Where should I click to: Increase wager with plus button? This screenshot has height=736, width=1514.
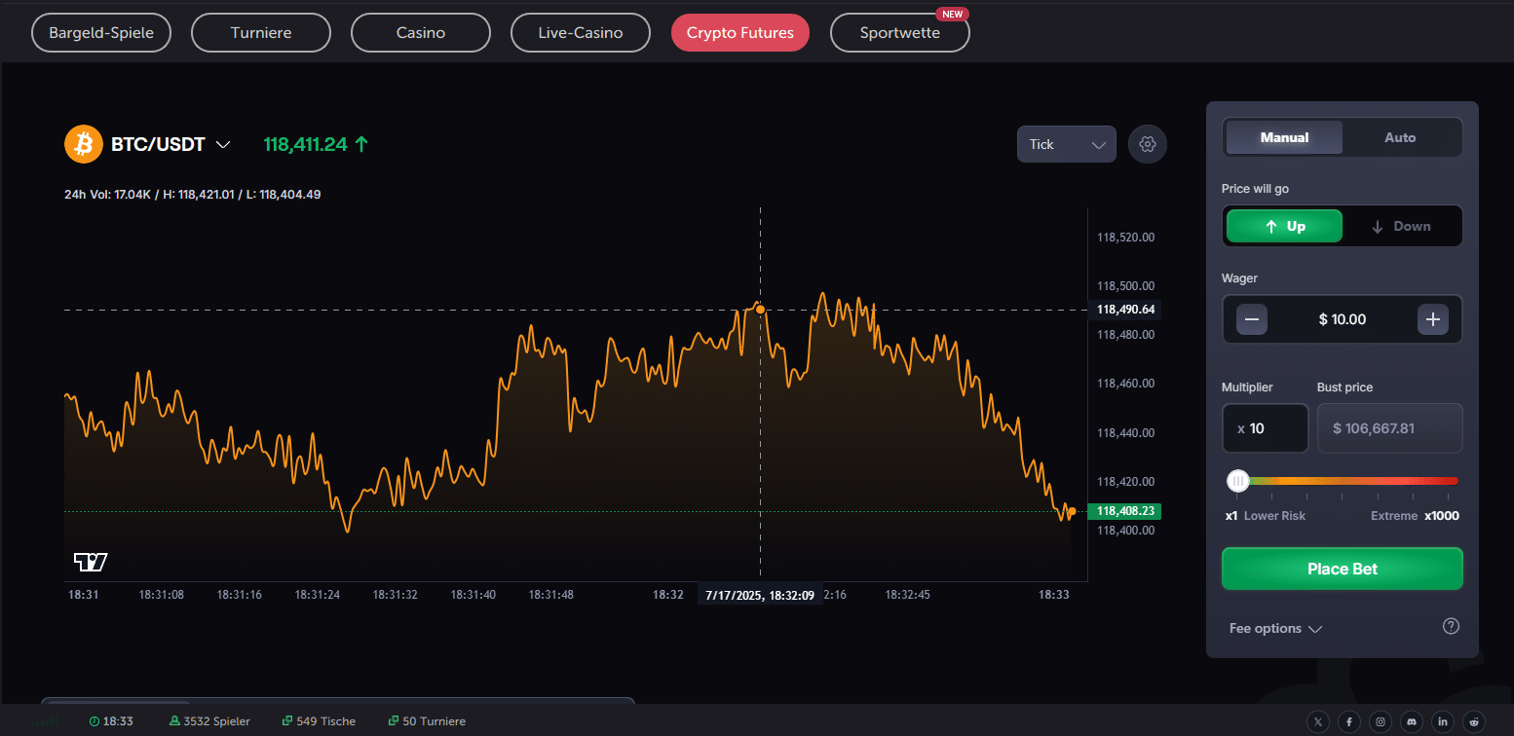1432,319
